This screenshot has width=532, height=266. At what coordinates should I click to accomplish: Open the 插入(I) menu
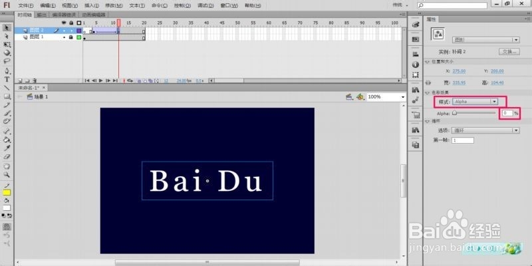92,5
